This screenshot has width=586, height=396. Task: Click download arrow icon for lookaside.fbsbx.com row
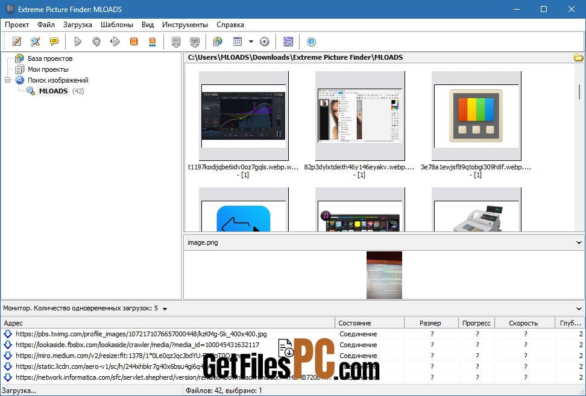point(8,345)
